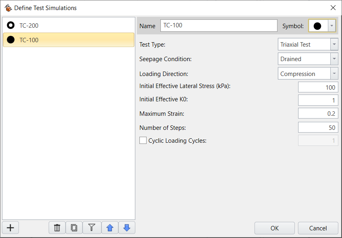The width and height of the screenshot is (342, 238).
Task: Click the TC-200 symbol marker
Action: [x=11, y=25]
